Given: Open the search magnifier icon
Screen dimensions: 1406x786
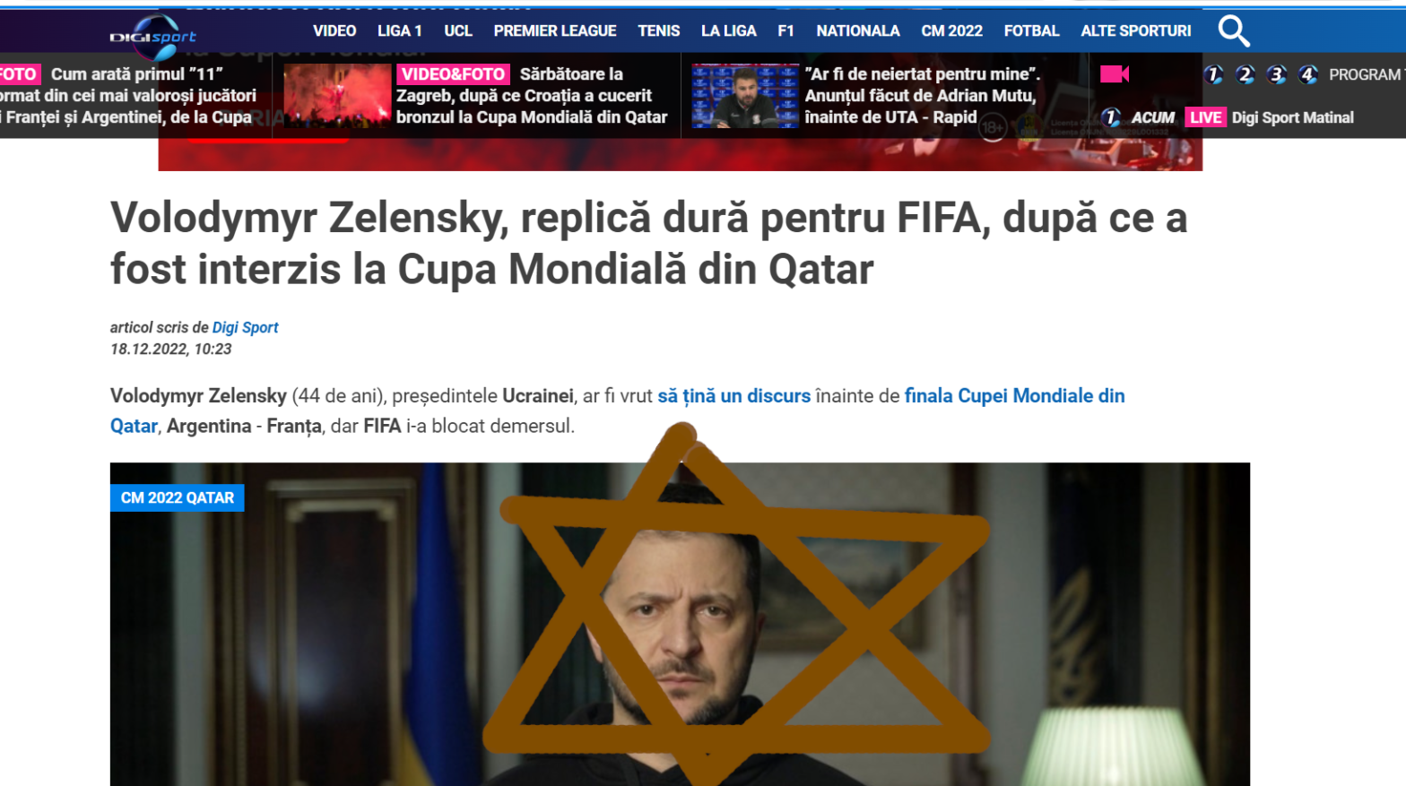Looking at the screenshot, I should pyautogui.click(x=1233, y=30).
